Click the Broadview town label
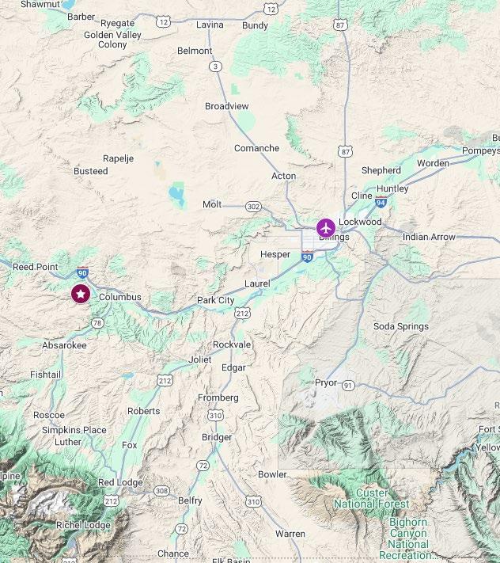The width and height of the screenshot is (500, 563). pos(227,106)
